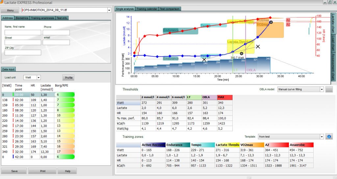Expand the test file name dropdown
This screenshot has height=179, width=337.
pyautogui.click(x=109, y=10)
